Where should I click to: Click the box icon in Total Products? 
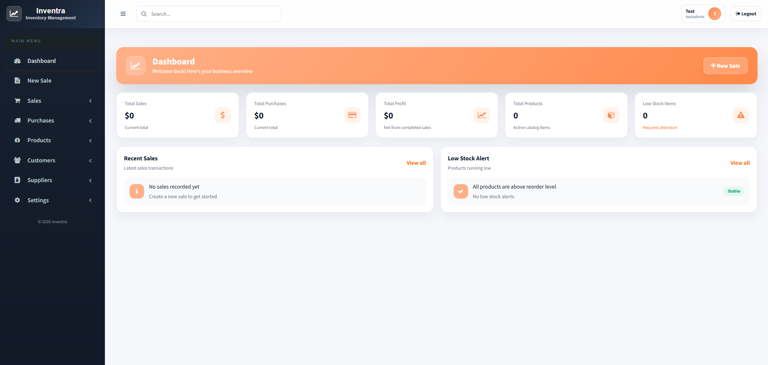point(611,115)
